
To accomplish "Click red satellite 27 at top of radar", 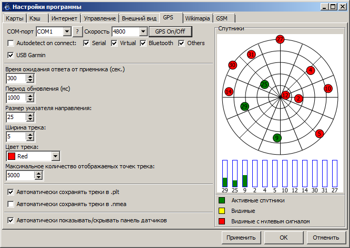I will (x=280, y=39).
